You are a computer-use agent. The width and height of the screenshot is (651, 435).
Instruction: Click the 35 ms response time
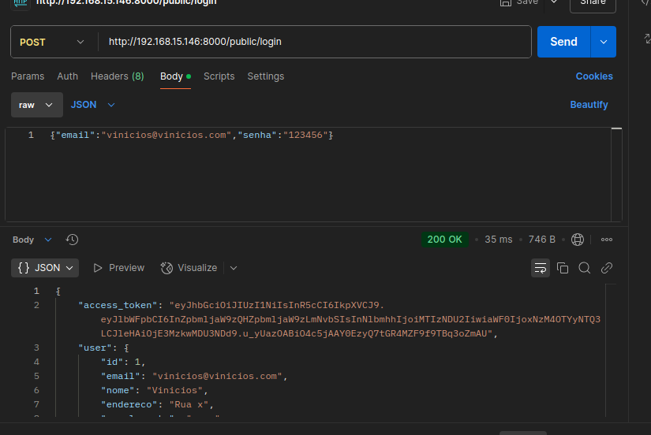click(x=498, y=240)
